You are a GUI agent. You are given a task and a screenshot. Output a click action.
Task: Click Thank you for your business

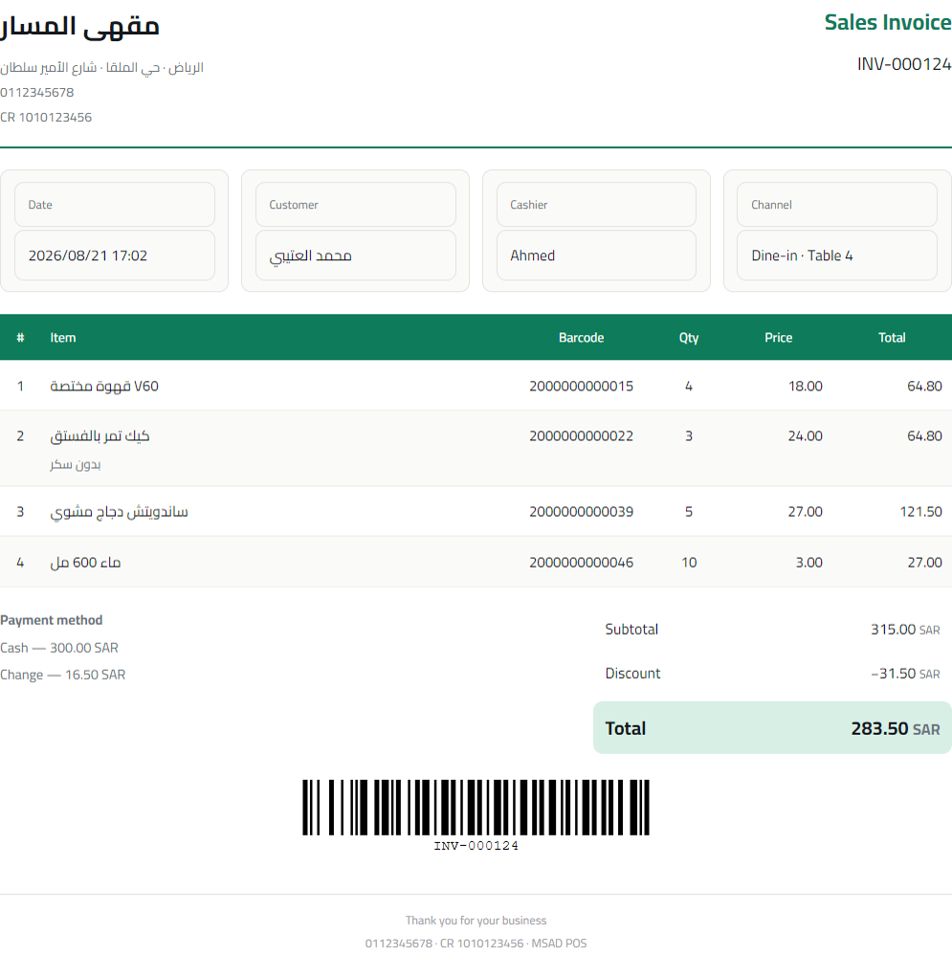point(476,921)
